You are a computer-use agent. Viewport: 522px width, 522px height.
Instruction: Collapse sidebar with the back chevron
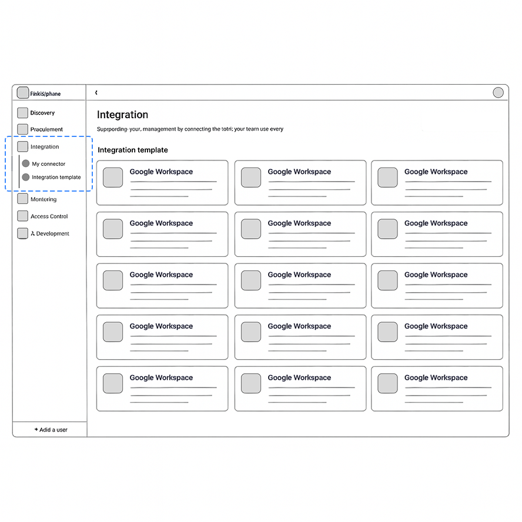point(96,92)
